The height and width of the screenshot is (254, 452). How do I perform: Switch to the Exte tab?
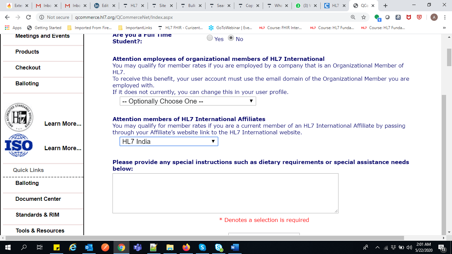pyautogui.click(x=18, y=6)
